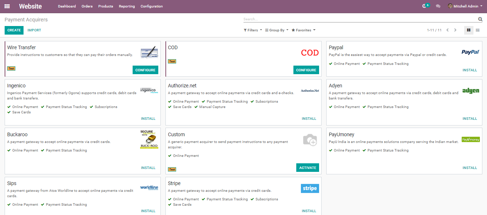Click the Adyen green logo
This screenshot has width=487, height=215.
click(471, 91)
